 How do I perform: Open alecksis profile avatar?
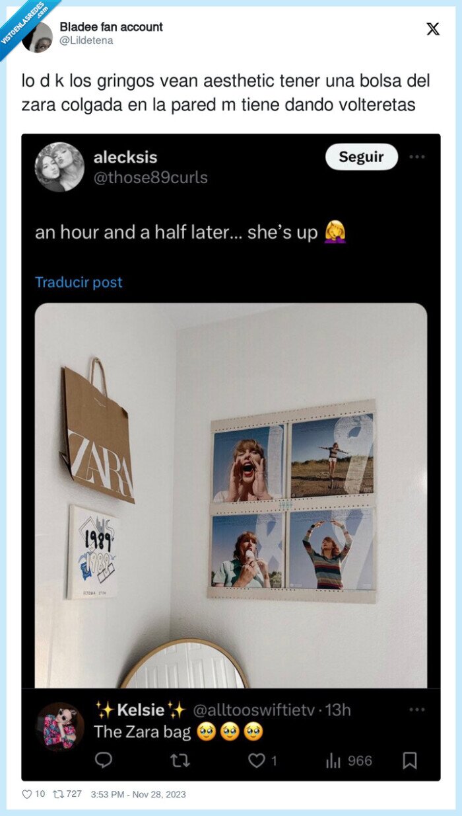coord(59,167)
